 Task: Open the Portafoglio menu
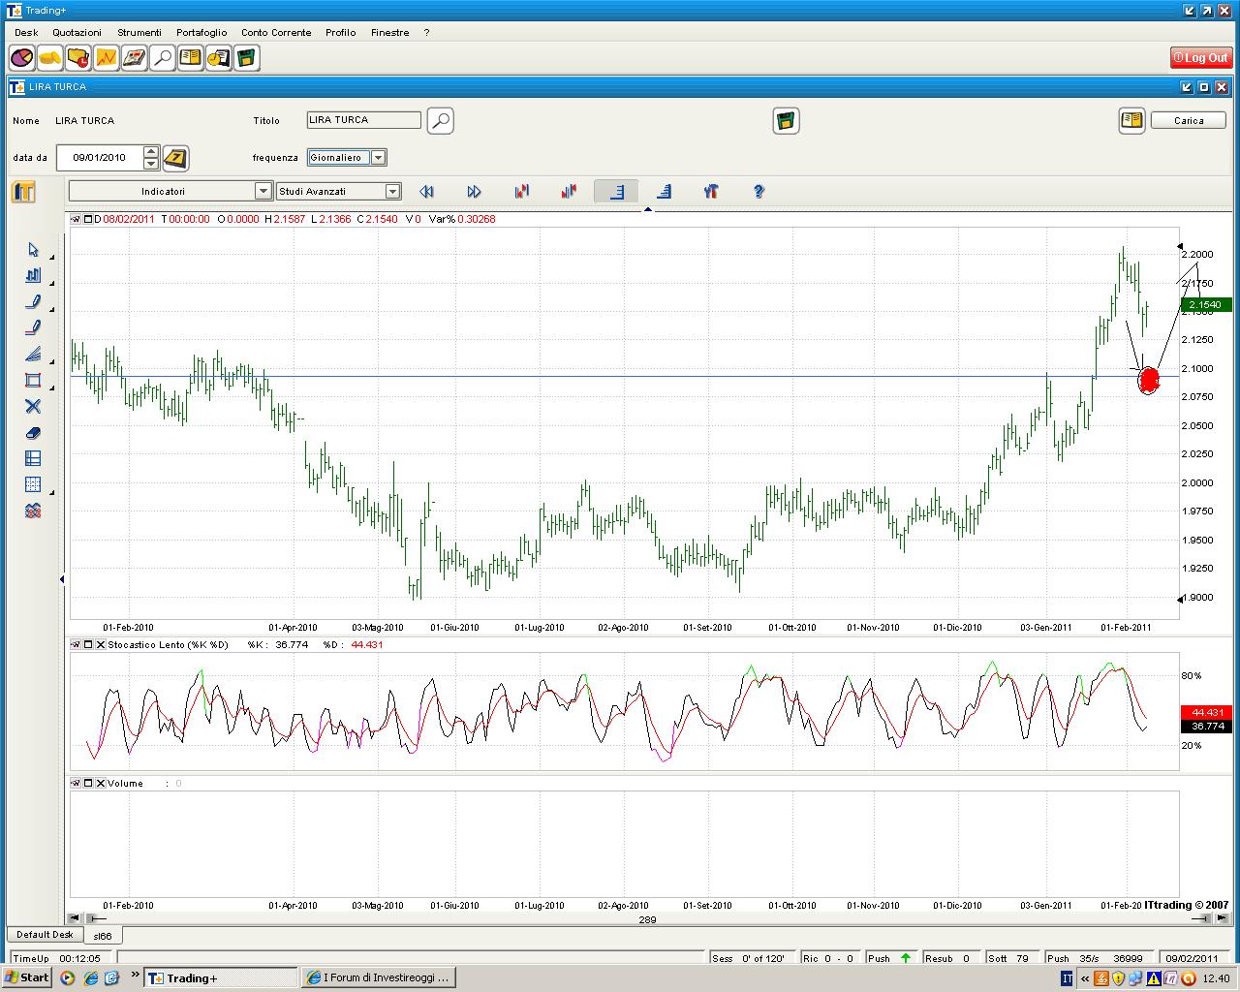click(x=201, y=32)
